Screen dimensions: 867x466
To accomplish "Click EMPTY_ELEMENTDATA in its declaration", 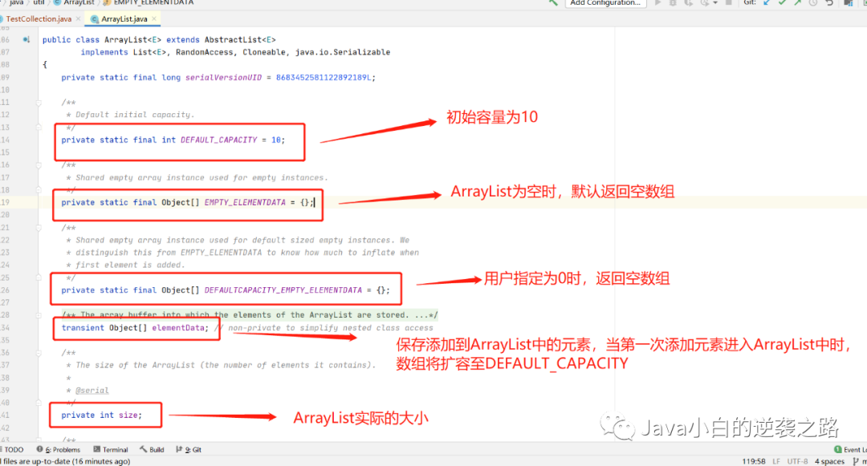I will pos(245,203).
